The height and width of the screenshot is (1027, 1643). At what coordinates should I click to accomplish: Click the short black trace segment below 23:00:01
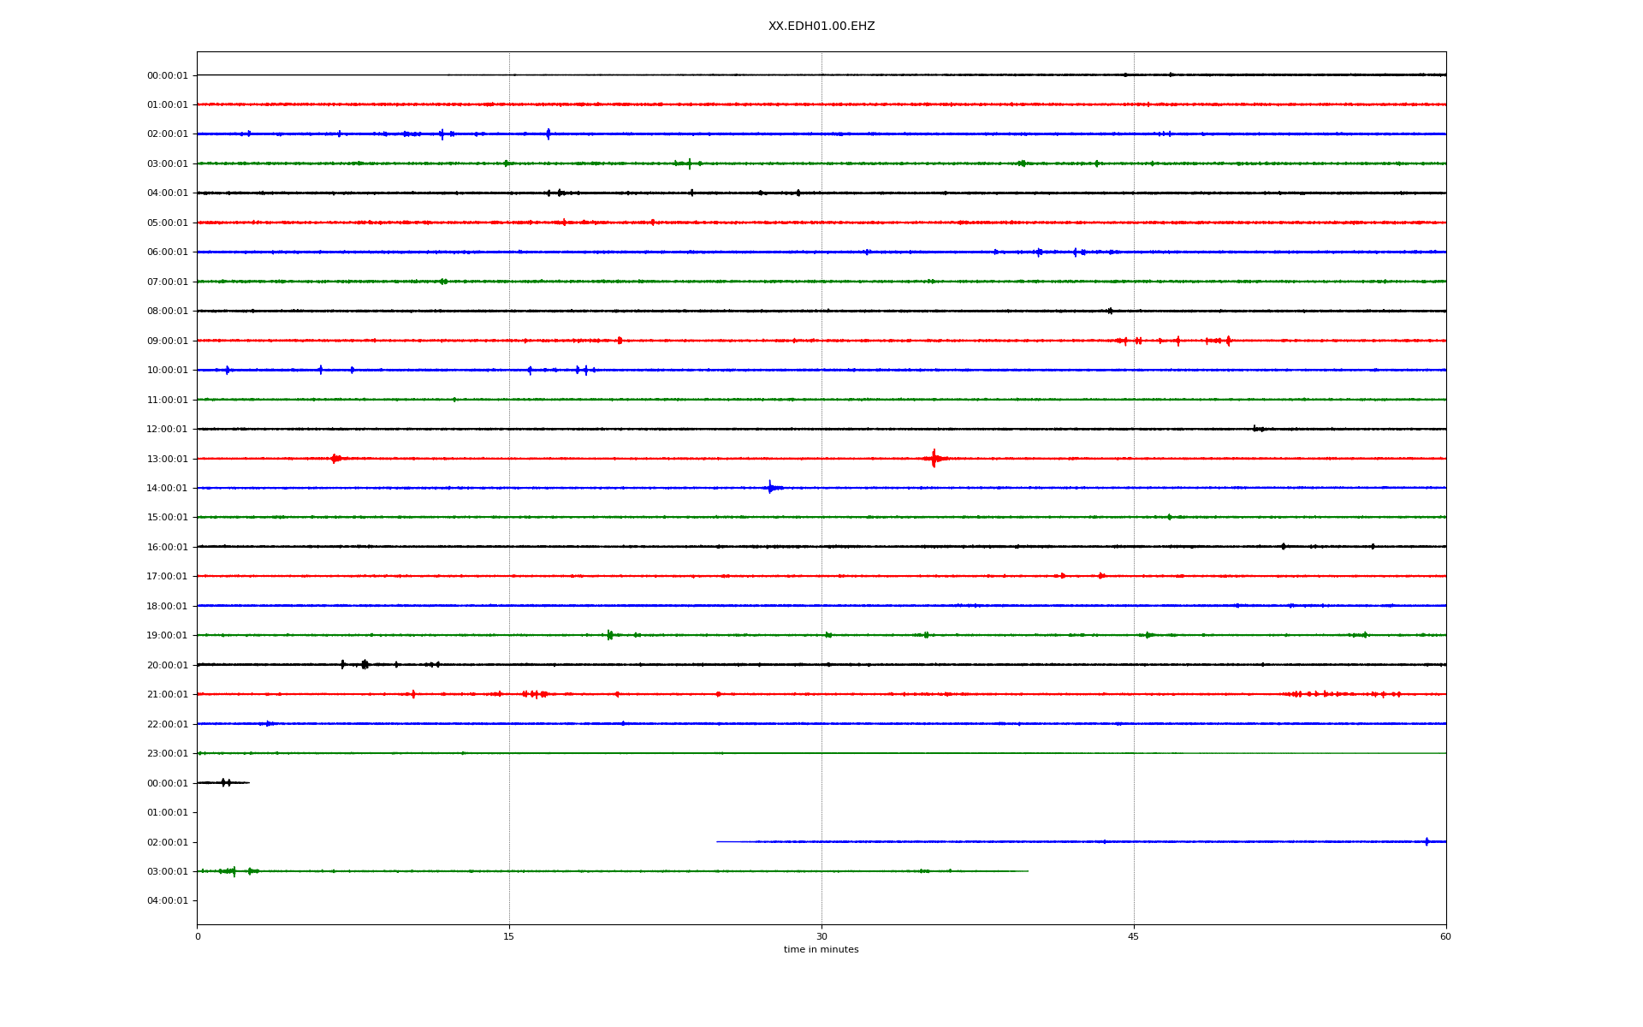click(x=223, y=782)
